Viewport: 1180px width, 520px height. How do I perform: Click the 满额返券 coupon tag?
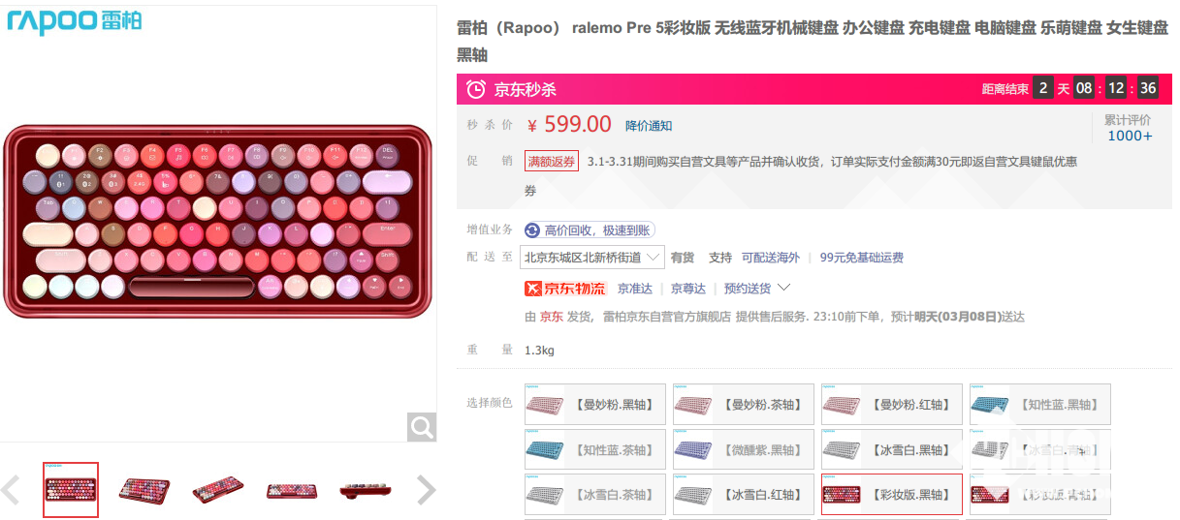pos(552,161)
